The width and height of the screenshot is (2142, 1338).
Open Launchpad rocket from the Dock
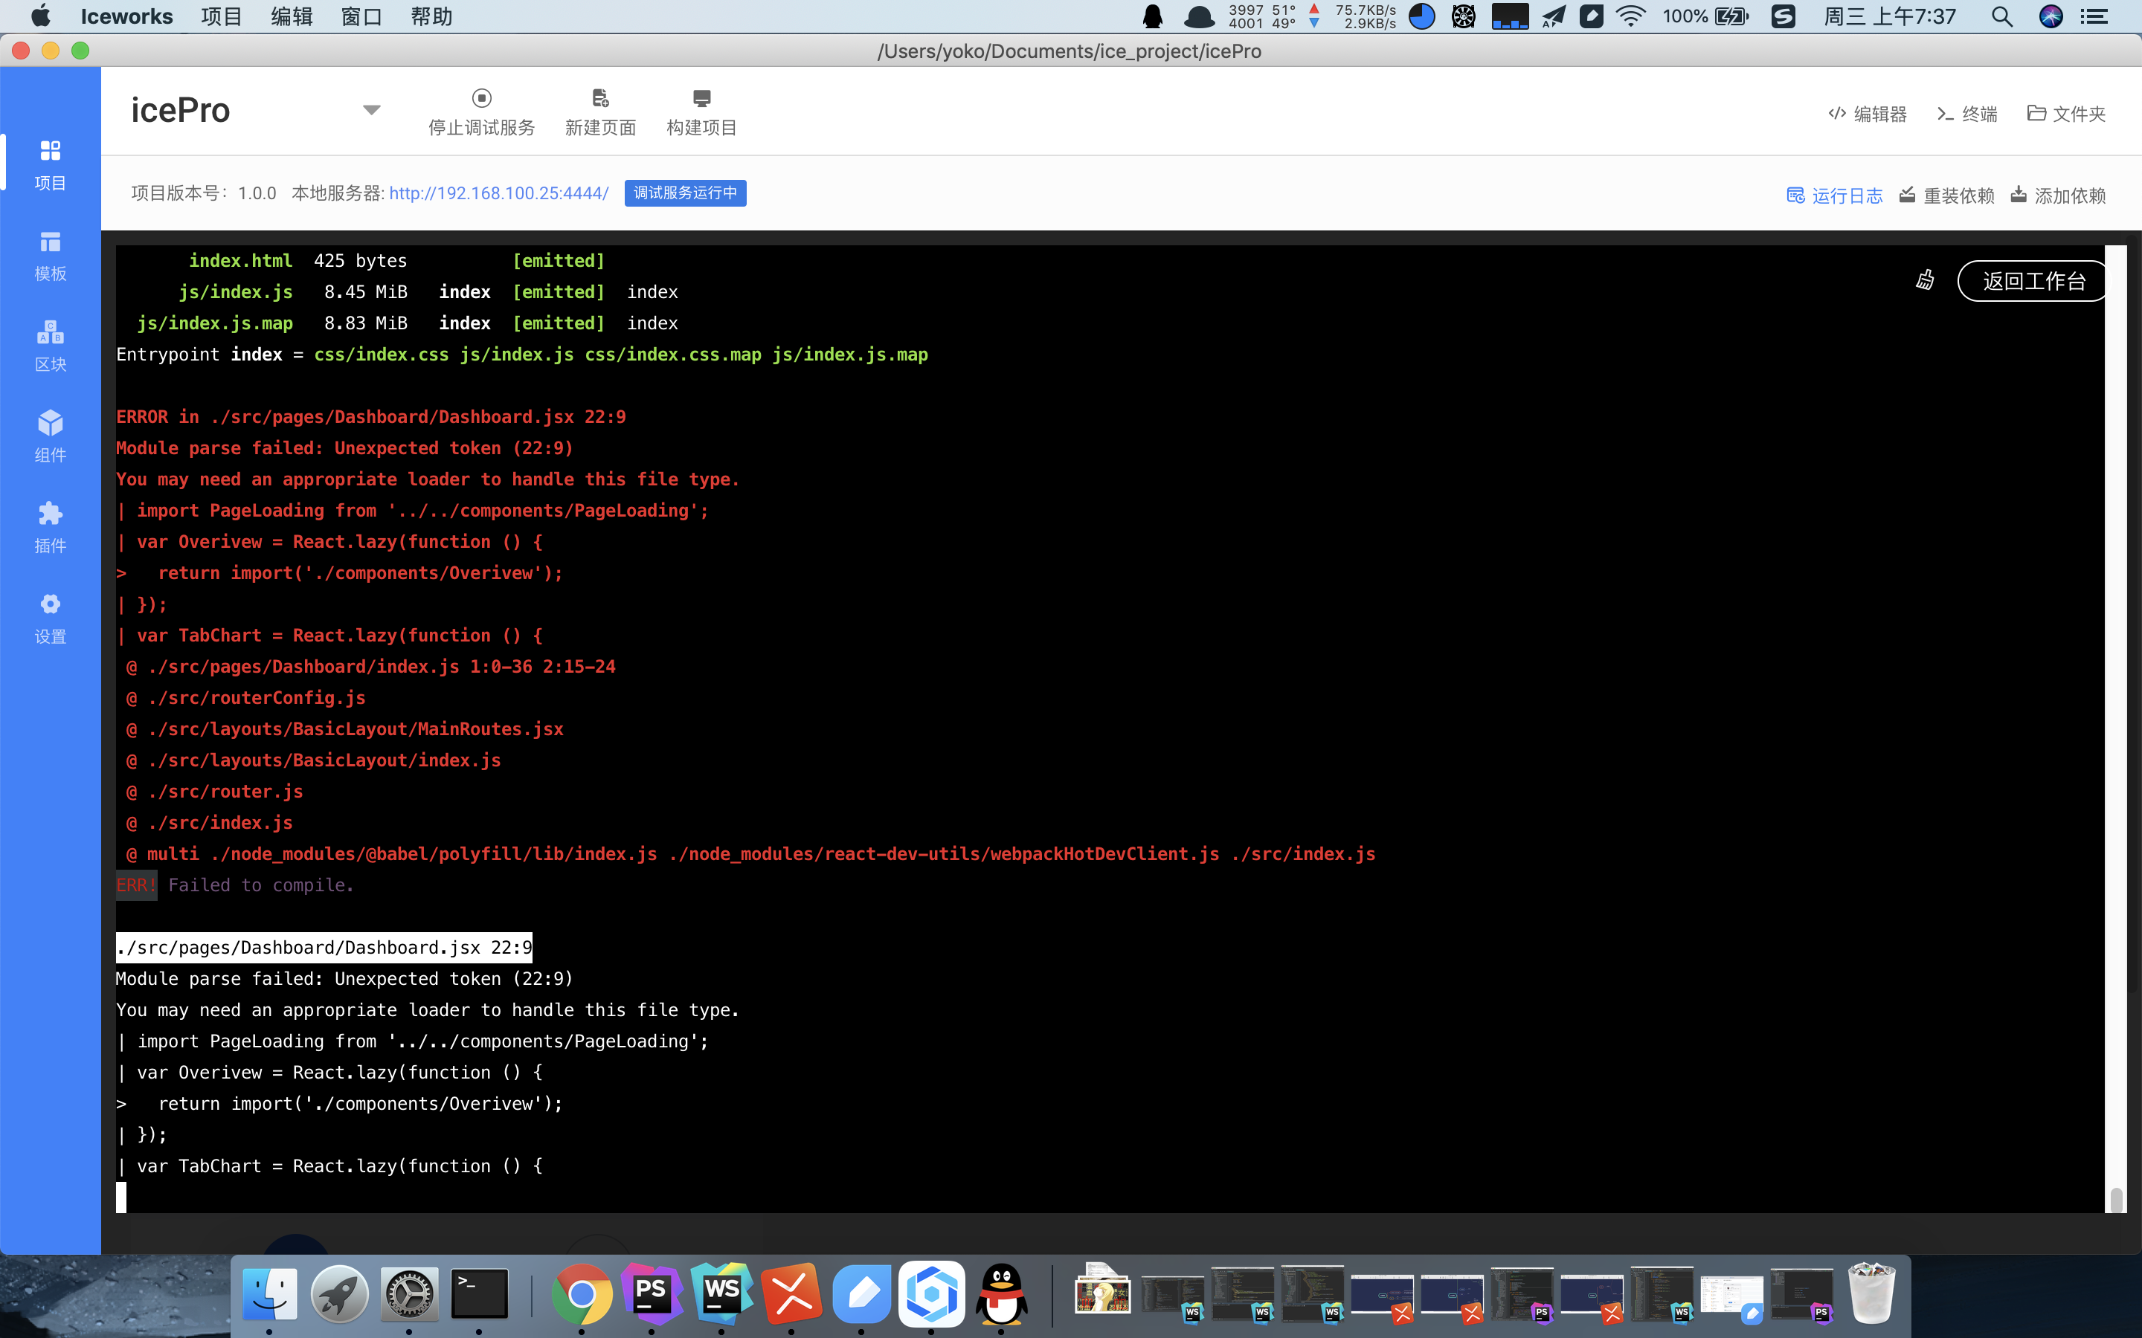pyautogui.click(x=339, y=1295)
